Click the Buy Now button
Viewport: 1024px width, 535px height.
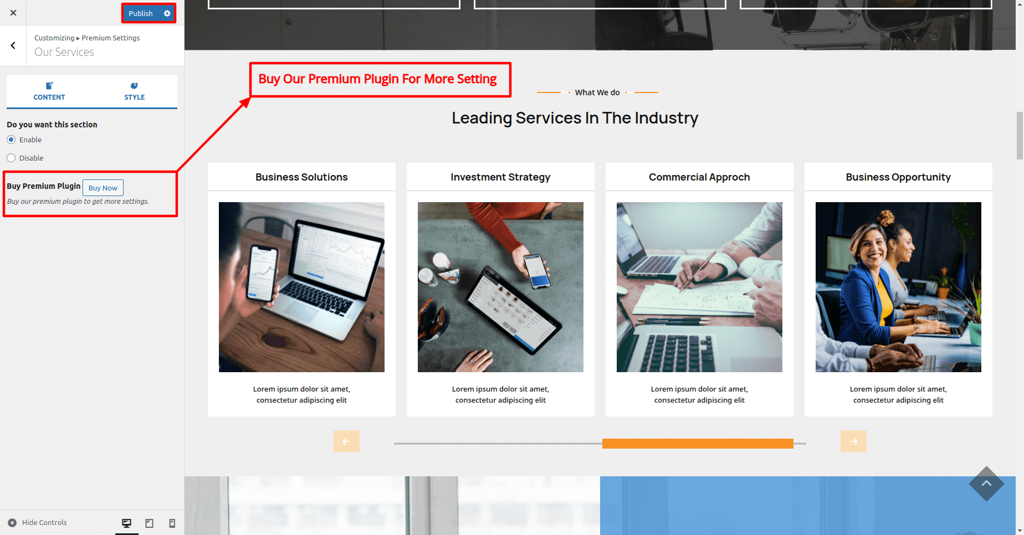click(103, 188)
